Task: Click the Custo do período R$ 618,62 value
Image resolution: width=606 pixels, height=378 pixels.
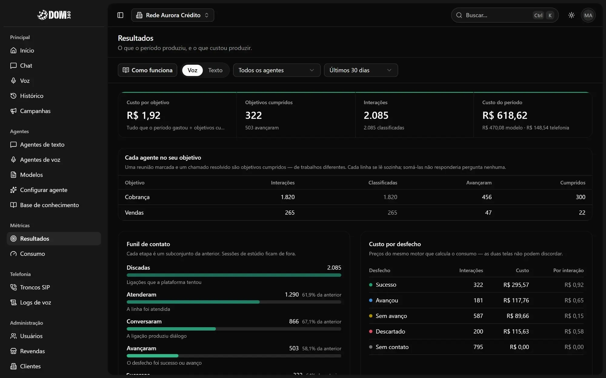Action: pos(505,116)
